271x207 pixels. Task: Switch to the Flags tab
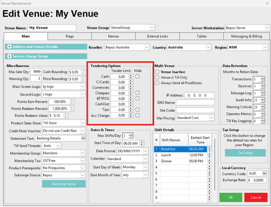click(x=70, y=36)
